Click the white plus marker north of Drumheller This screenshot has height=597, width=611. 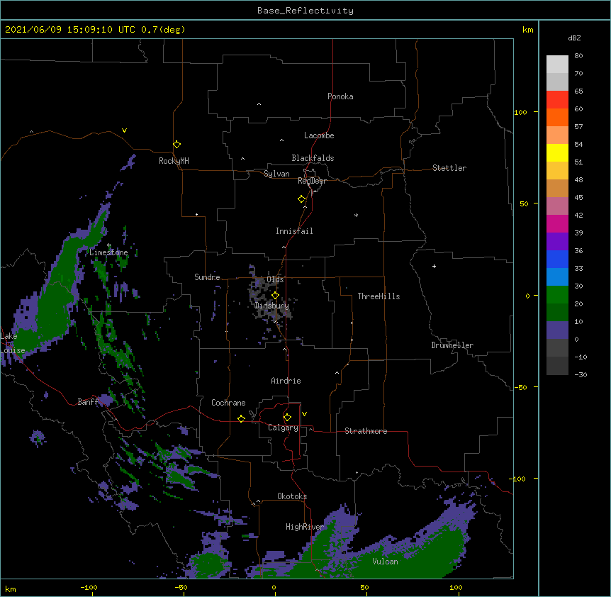pos(434,266)
